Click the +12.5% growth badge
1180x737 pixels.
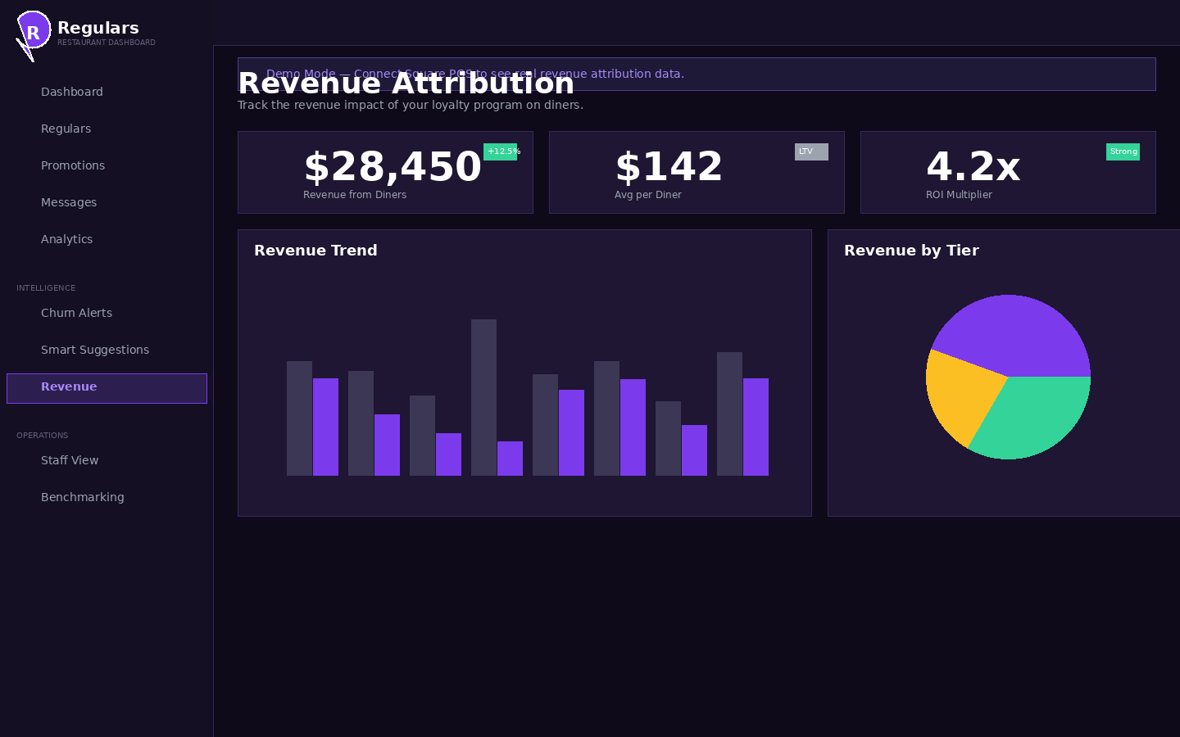point(501,151)
